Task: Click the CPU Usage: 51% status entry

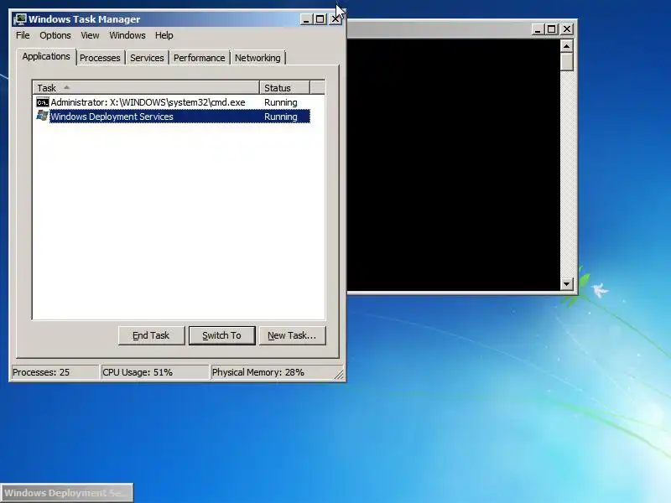Action: (154, 372)
